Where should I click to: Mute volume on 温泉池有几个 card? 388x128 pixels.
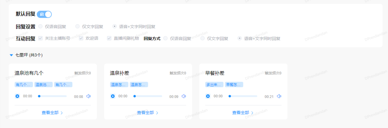click(89, 96)
